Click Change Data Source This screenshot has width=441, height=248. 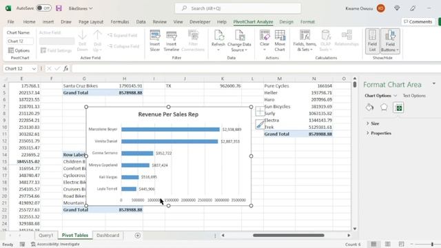(x=239, y=41)
